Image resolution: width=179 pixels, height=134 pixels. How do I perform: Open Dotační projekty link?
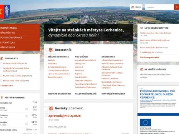[x=55, y=77]
